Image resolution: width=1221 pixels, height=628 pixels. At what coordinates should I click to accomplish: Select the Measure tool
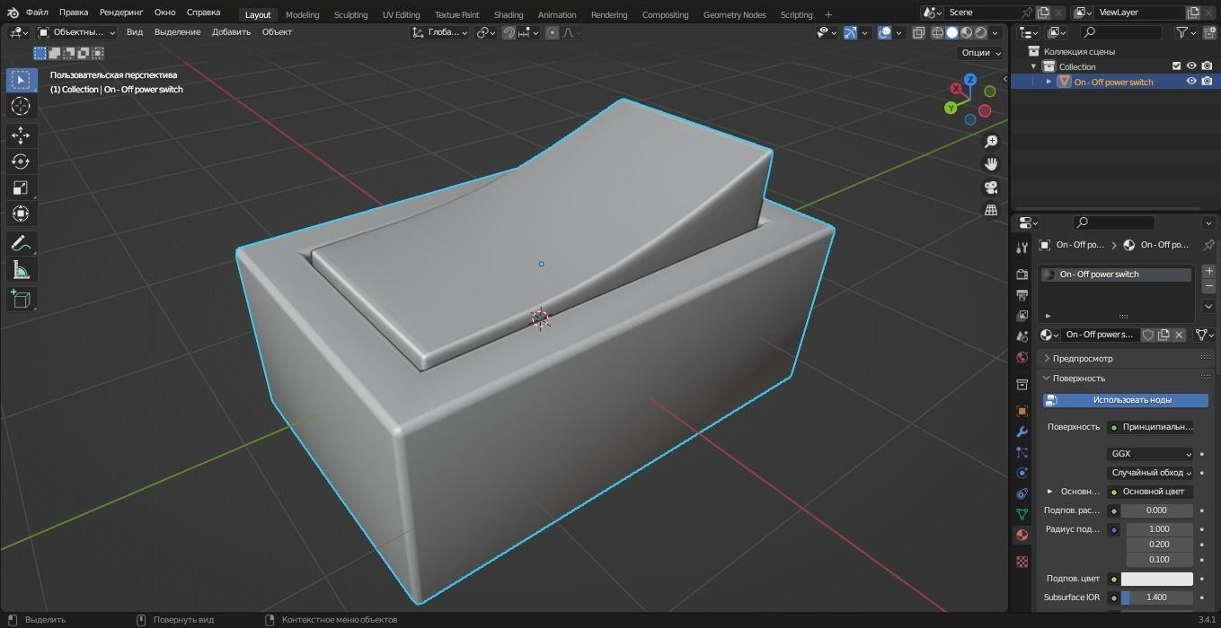click(21, 269)
